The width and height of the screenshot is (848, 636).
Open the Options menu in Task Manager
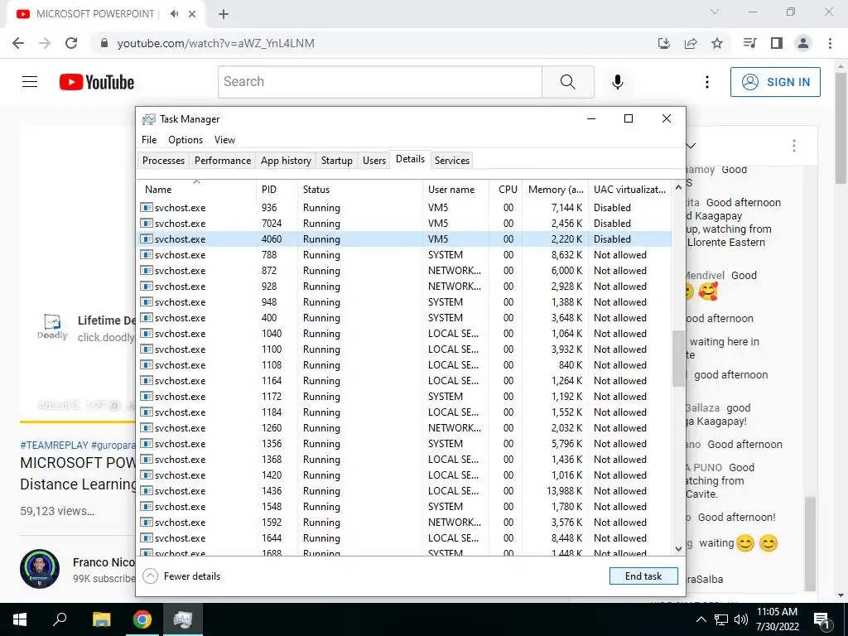[x=185, y=139]
